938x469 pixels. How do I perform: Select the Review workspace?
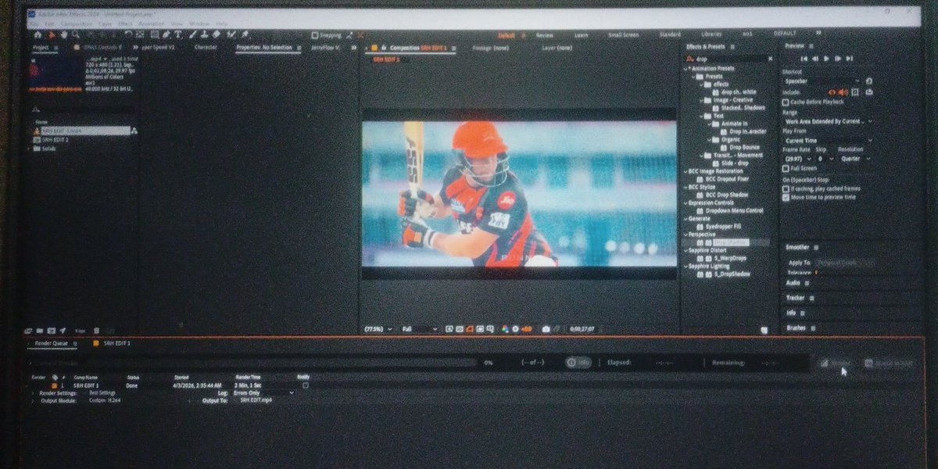coord(544,34)
